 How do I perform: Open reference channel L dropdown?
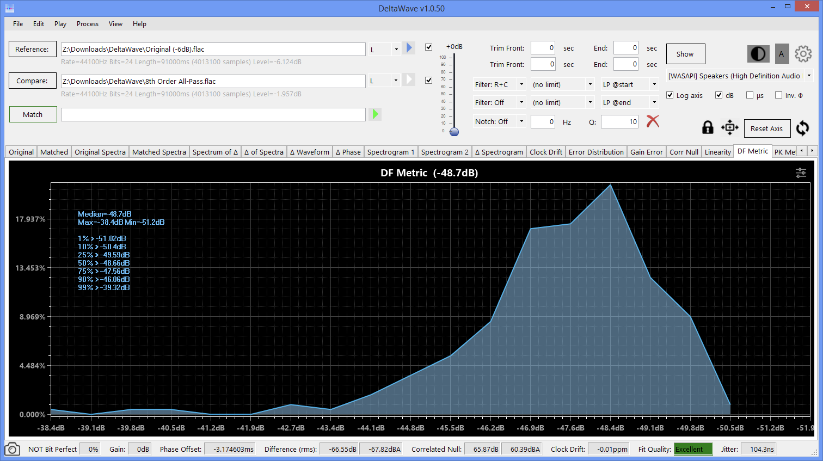point(385,49)
